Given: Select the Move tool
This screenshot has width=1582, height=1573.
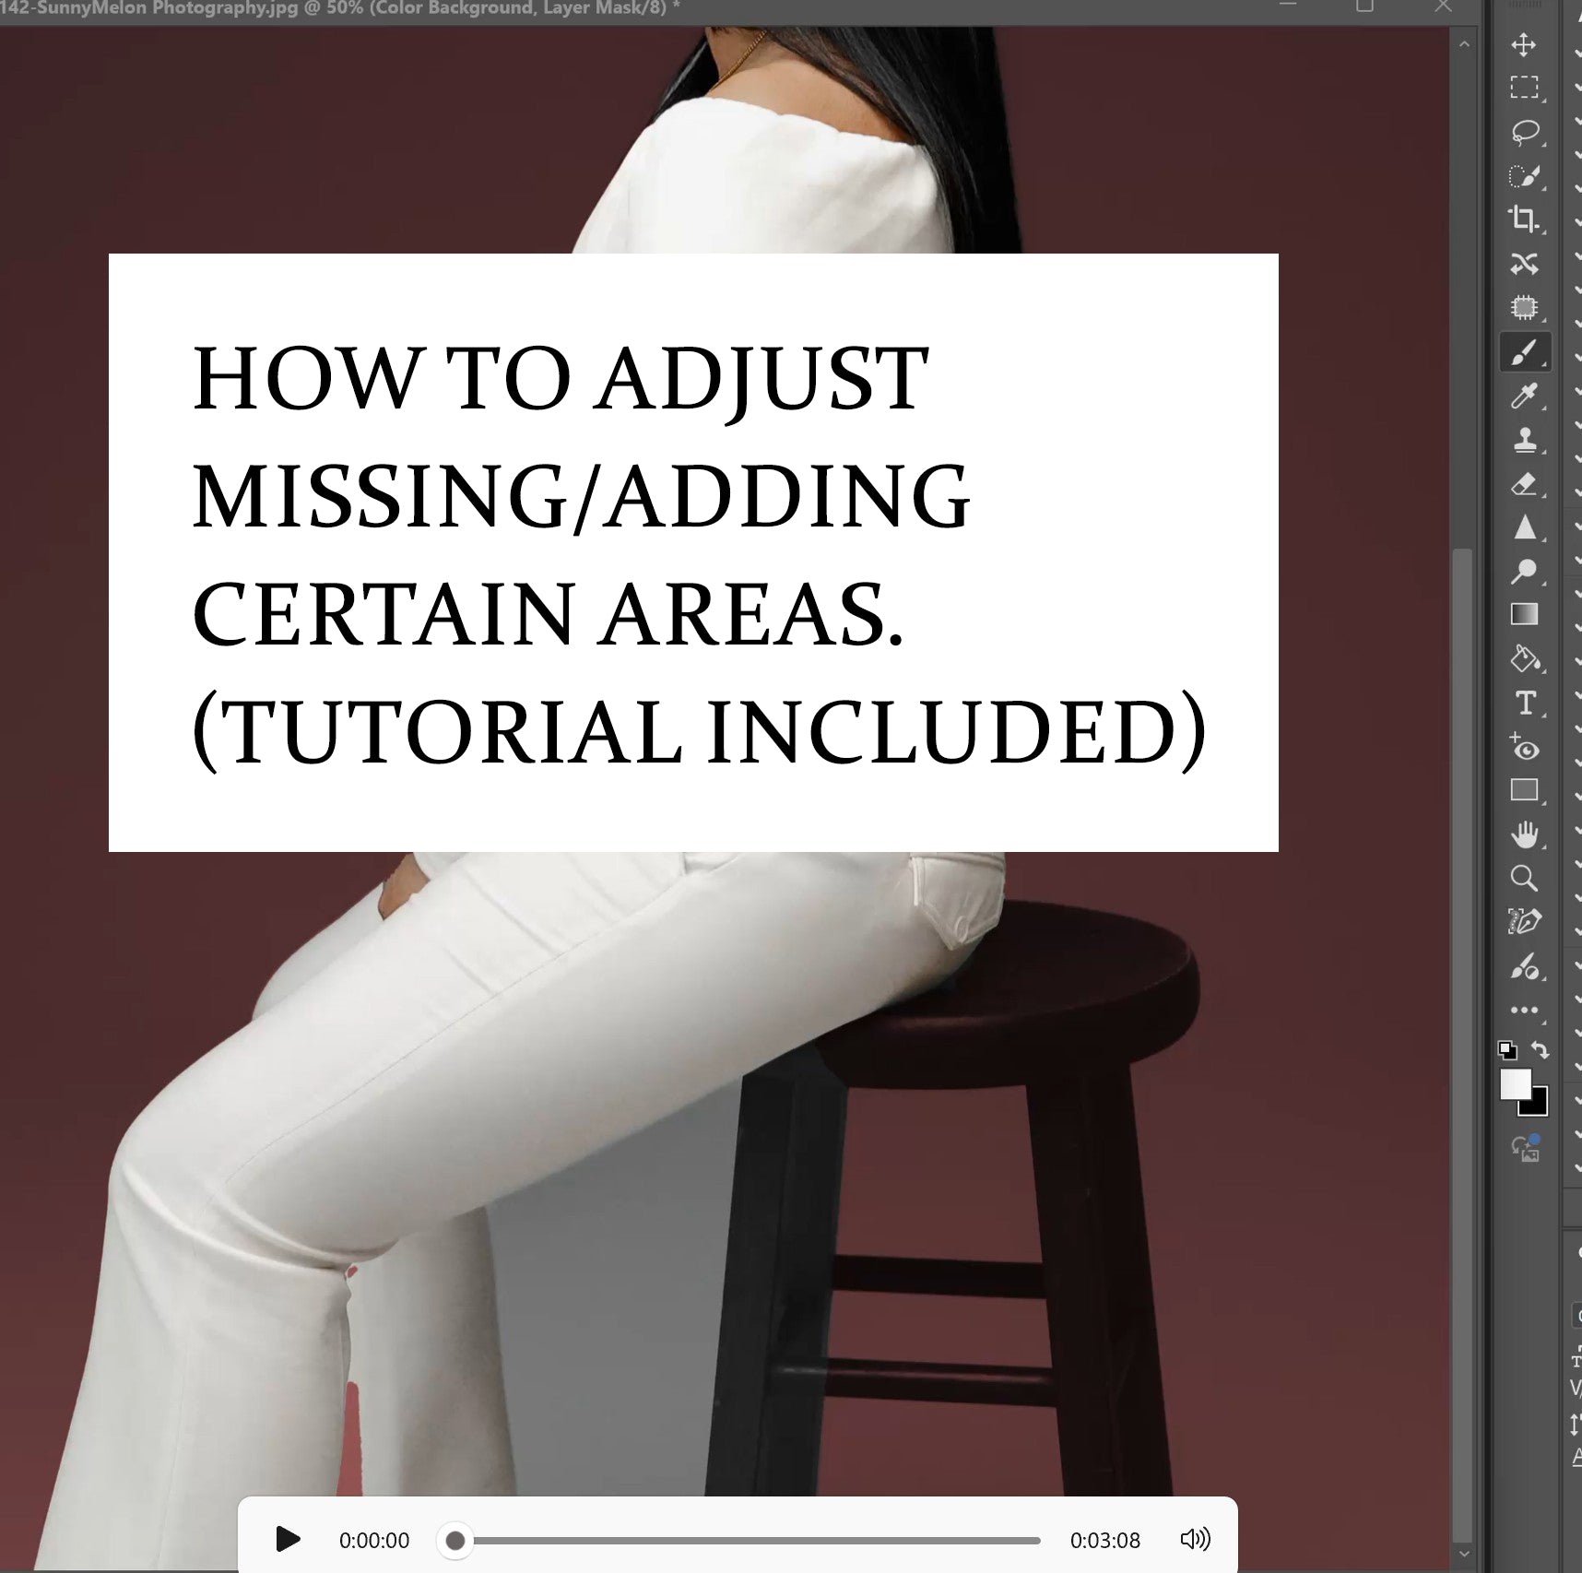Looking at the screenshot, I should coord(1524,45).
